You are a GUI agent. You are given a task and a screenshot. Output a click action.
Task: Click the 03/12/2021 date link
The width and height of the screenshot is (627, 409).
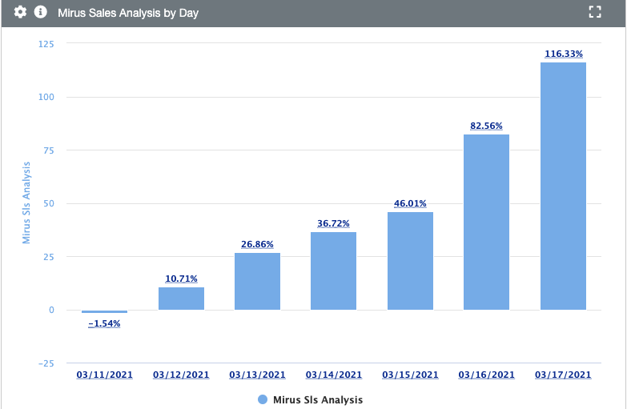pos(181,375)
